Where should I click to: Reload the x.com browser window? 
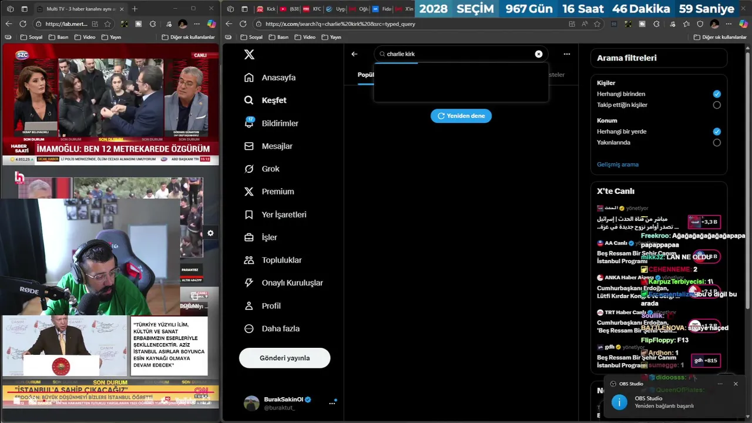click(243, 24)
